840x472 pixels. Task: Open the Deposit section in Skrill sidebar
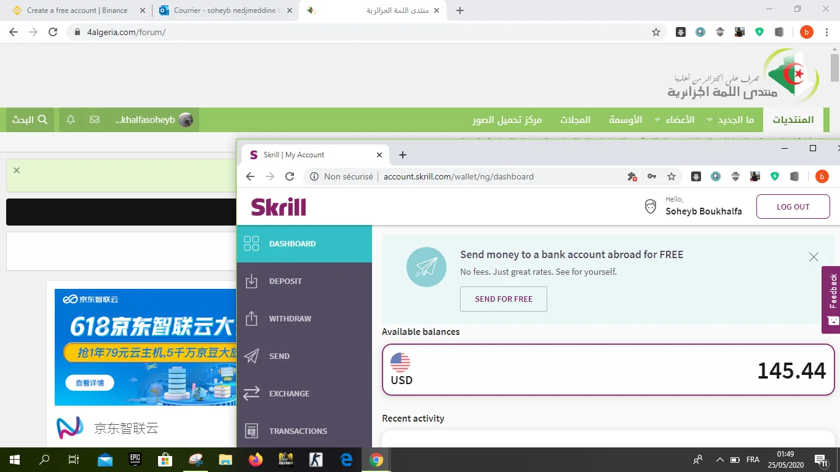285,281
